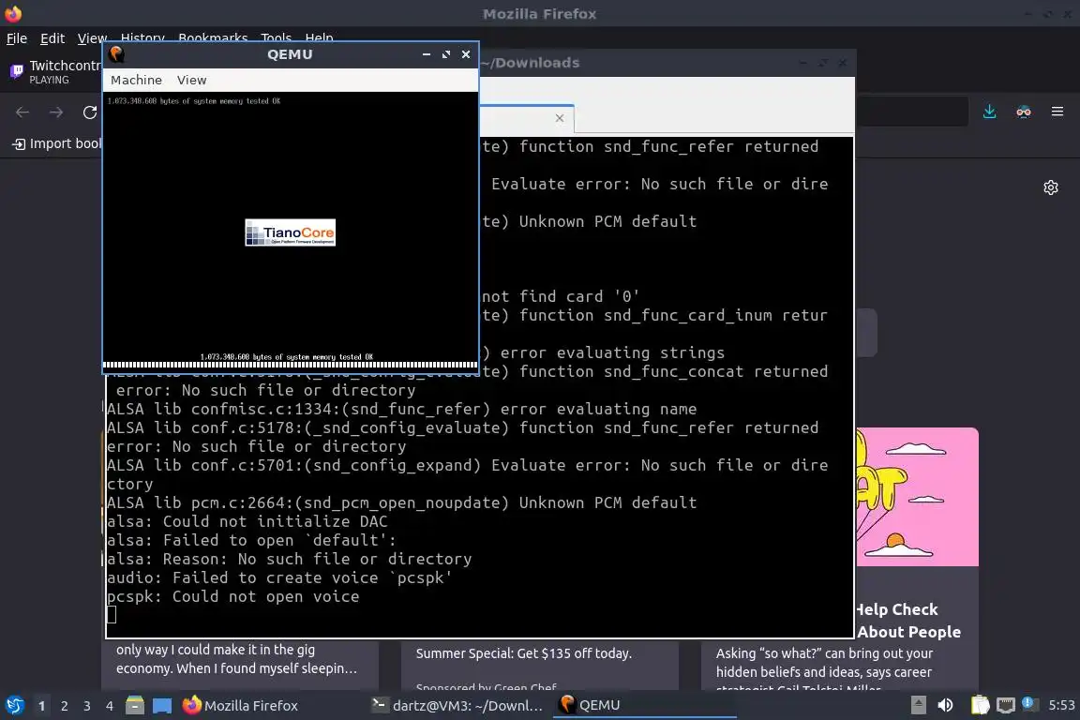
Task: Click the TianoCore logo in QEMU display
Action: [x=290, y=232]
